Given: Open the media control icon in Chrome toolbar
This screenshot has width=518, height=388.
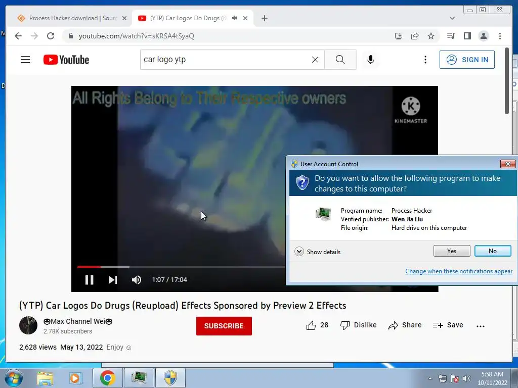Looking at the screenshot, I should tap(451, 36).
